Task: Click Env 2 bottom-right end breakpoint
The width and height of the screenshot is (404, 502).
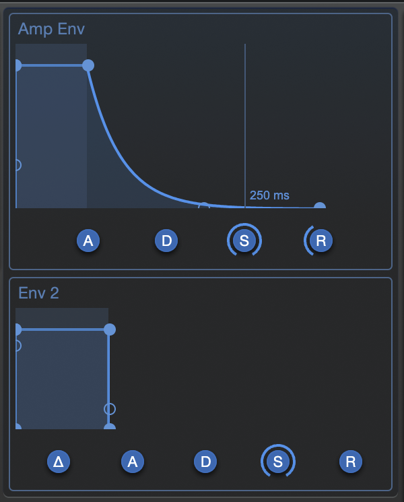Action: [x=110, y=427]
